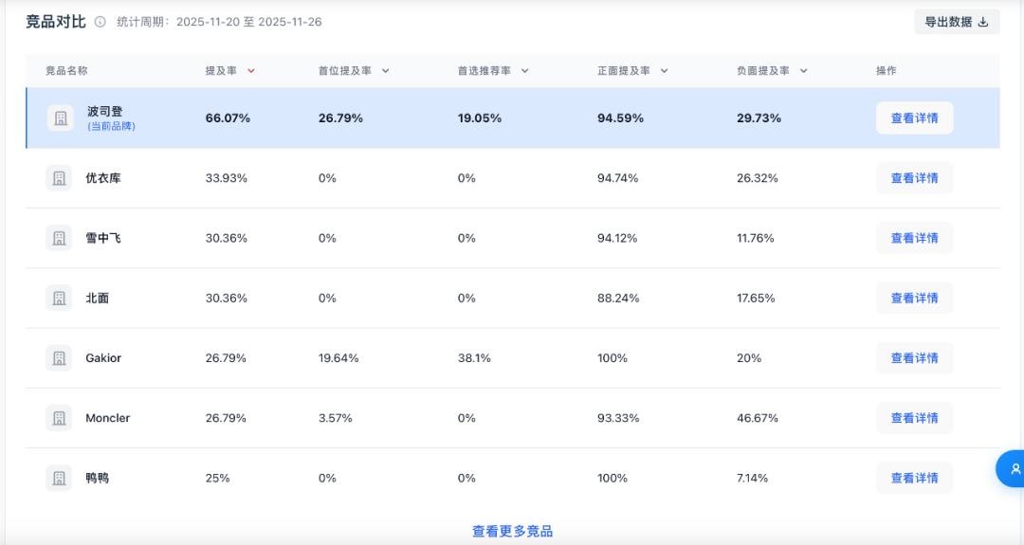Click Moncler's 3.57% first mention rate
The height and width of the screenshot is (545, 1024).
coord(335,418)
